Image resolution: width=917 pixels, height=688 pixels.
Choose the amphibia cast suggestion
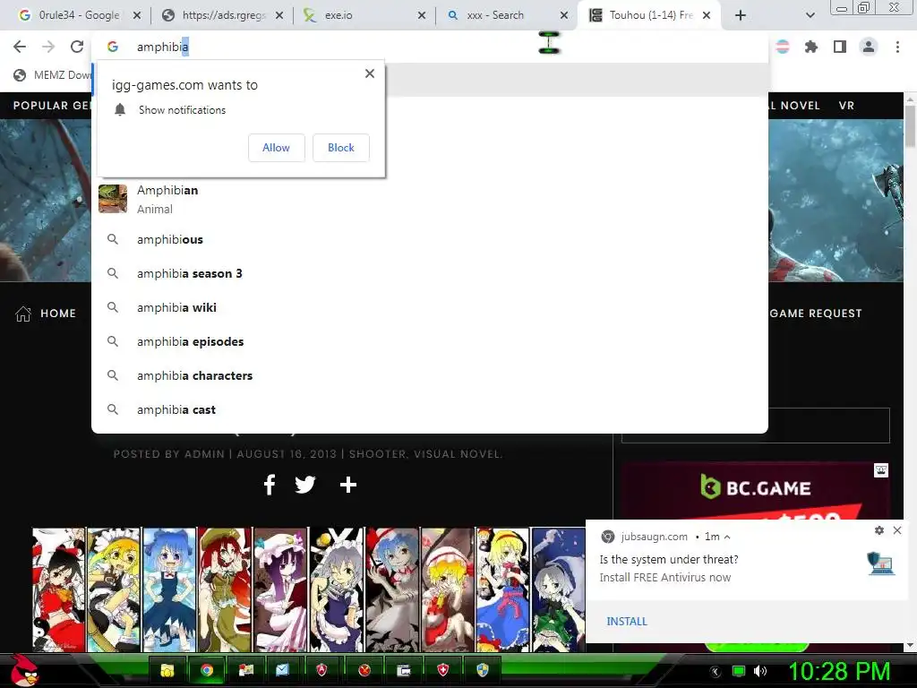point(430,409)
